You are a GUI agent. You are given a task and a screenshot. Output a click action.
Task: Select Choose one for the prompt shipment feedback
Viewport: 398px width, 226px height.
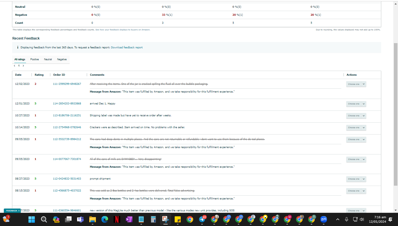(x=356, y=179)
